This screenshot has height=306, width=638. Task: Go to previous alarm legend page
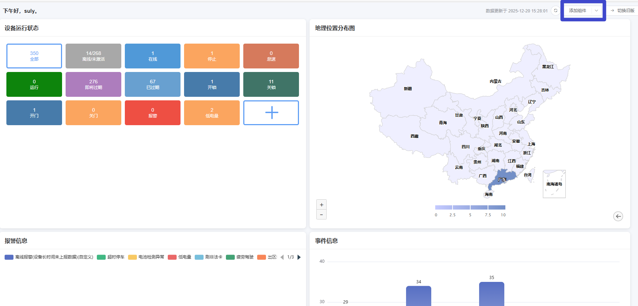pyautogui.click(x=282, y=257)
